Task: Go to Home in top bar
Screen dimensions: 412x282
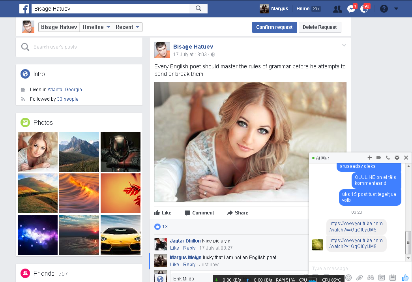Action: click(303, 9)
